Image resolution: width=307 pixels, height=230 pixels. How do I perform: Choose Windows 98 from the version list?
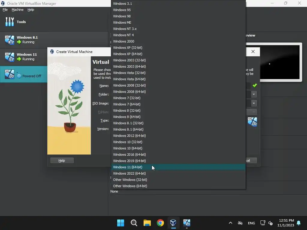pyautogui.click(x=178, y=16)
